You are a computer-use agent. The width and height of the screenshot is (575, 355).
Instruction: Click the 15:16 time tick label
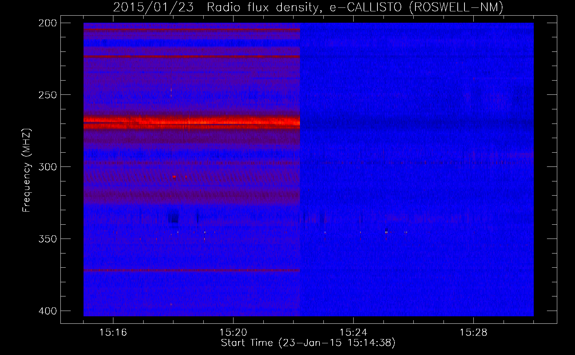point(113,332)
